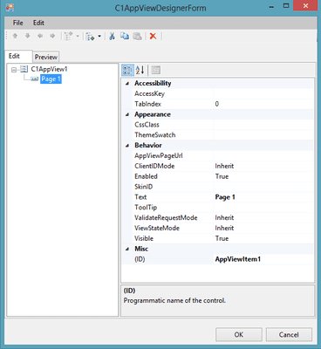Click the AppViewPageUrl value field
Image resolution: width=321 pixels, height=349 pixels.
click(263, 155)
